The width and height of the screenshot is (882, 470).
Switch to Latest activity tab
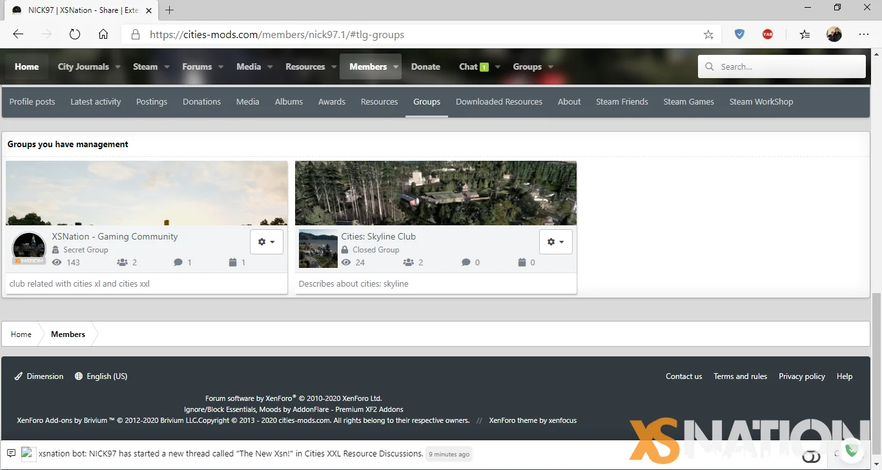tap(96, 102)
